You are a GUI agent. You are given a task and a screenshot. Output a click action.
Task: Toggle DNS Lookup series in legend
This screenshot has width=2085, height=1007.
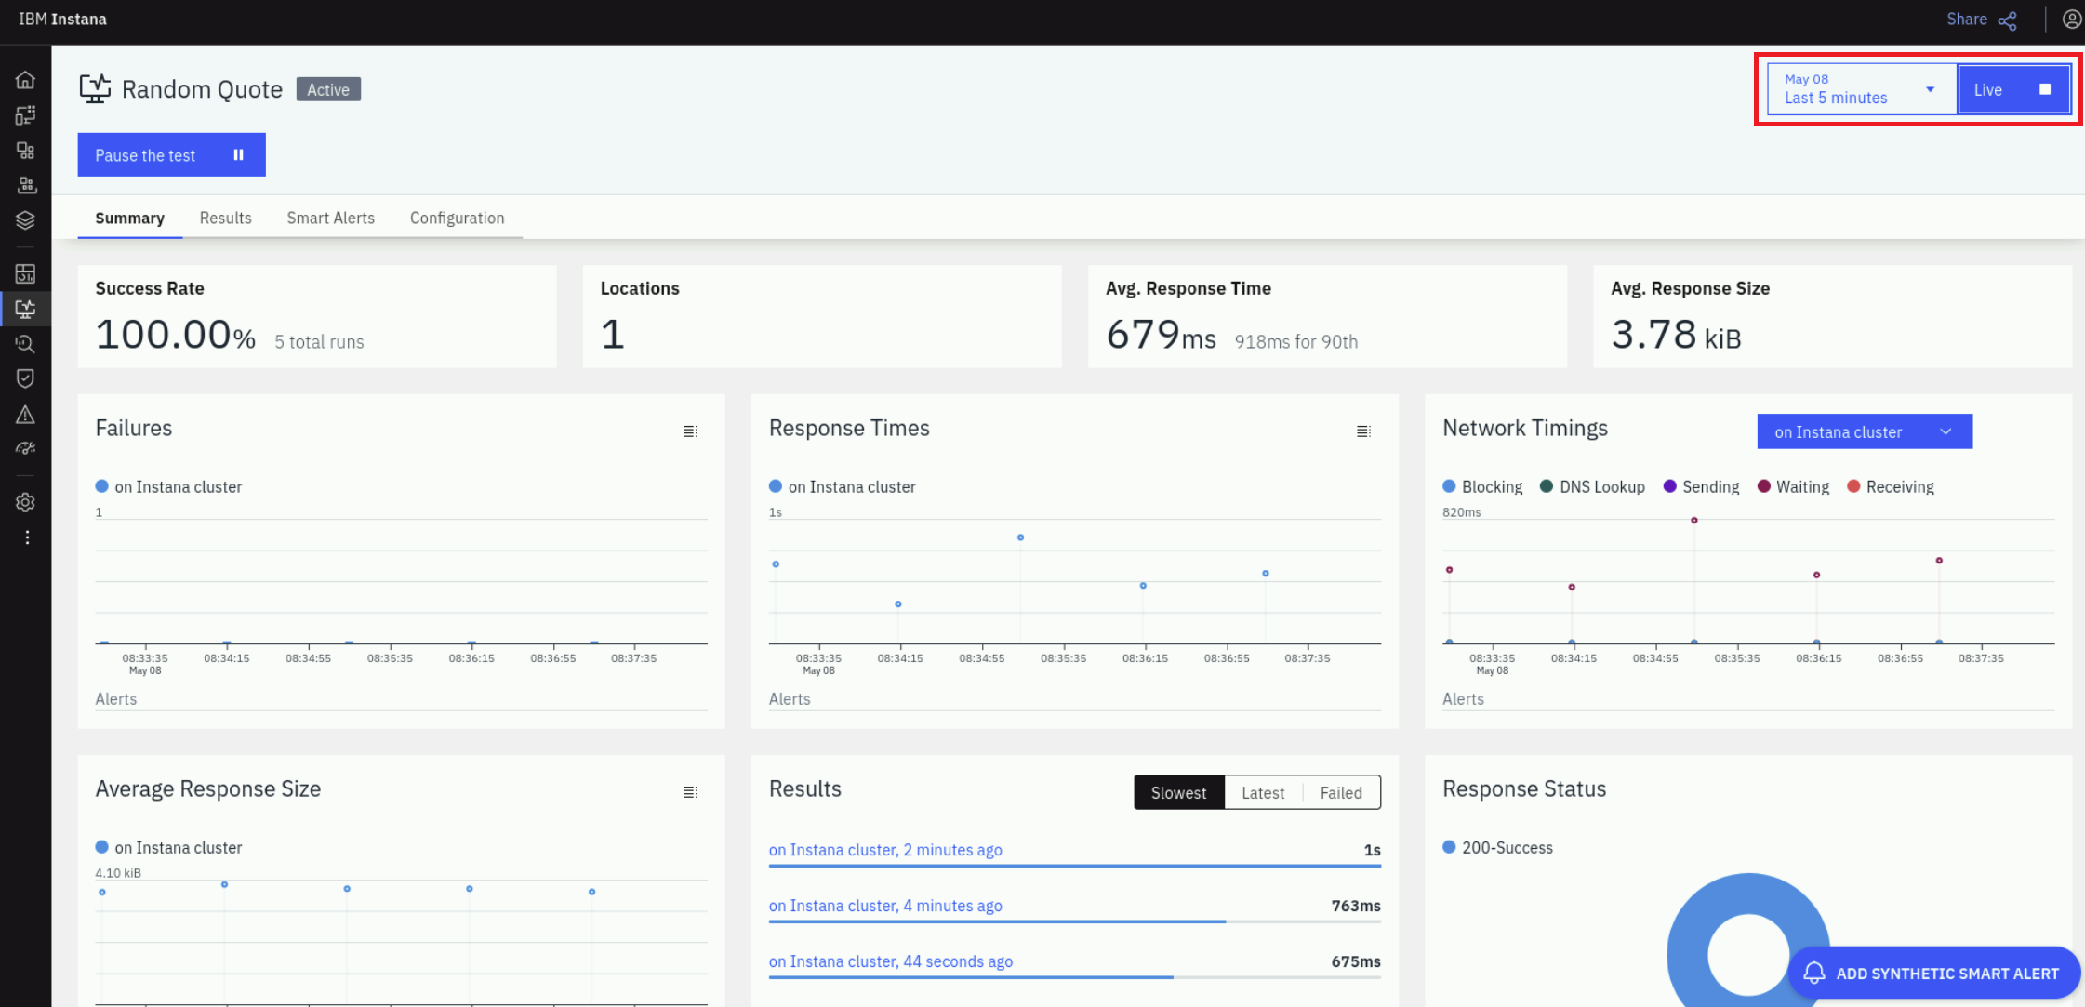tap(1592, 486)
